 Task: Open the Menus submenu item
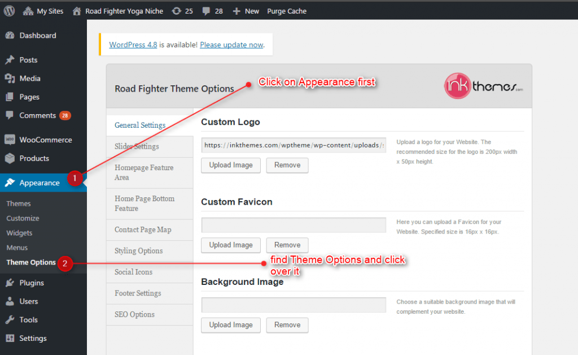(17, 248)
